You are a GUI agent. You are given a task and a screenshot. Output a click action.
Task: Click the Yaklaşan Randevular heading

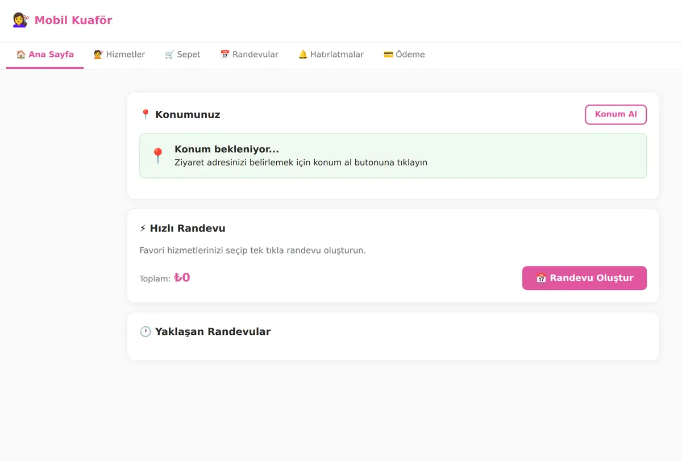coord(205,331)
